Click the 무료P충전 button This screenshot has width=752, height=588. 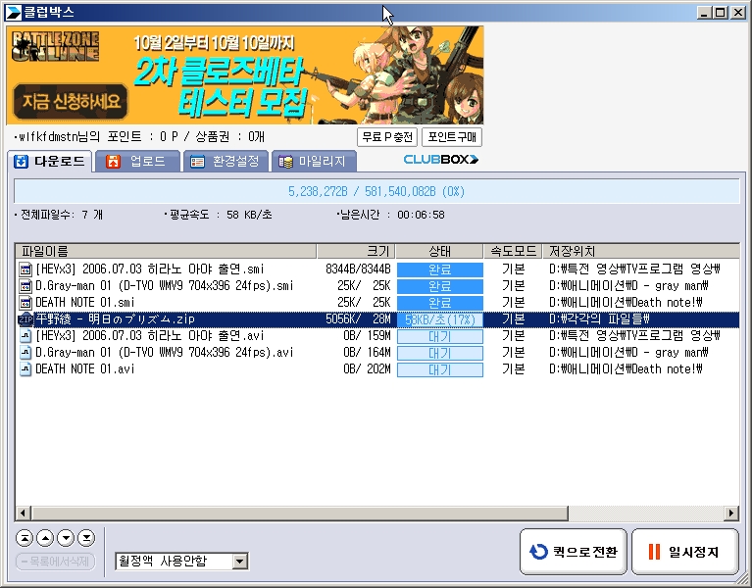pyautogui.click(x=386, y=137)
